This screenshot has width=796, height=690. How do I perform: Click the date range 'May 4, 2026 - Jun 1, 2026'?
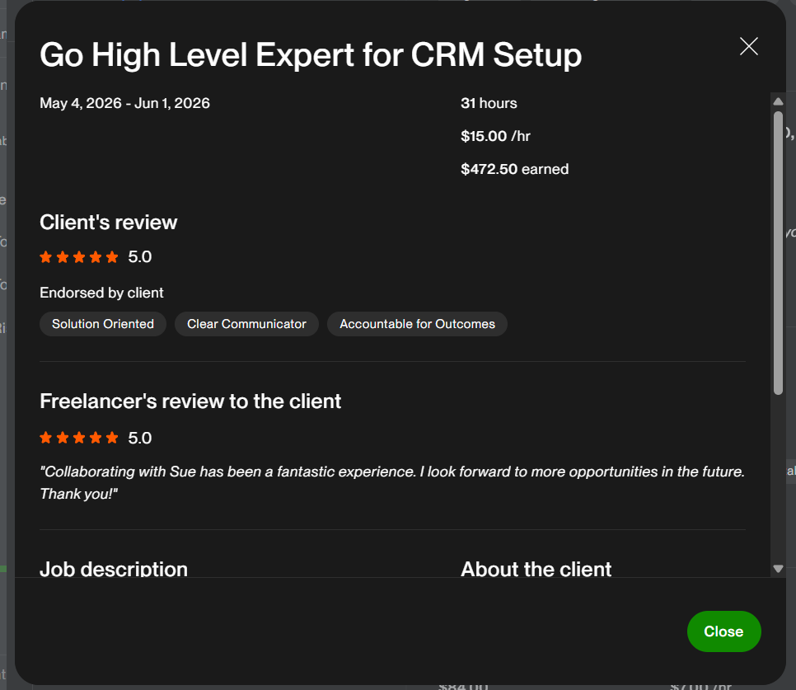tap(125, 103)
